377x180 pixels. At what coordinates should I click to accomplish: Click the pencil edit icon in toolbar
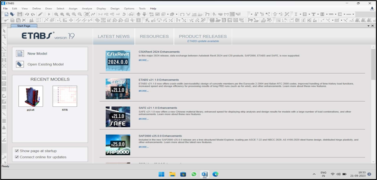pyautogui.click(x=40, y=14)
